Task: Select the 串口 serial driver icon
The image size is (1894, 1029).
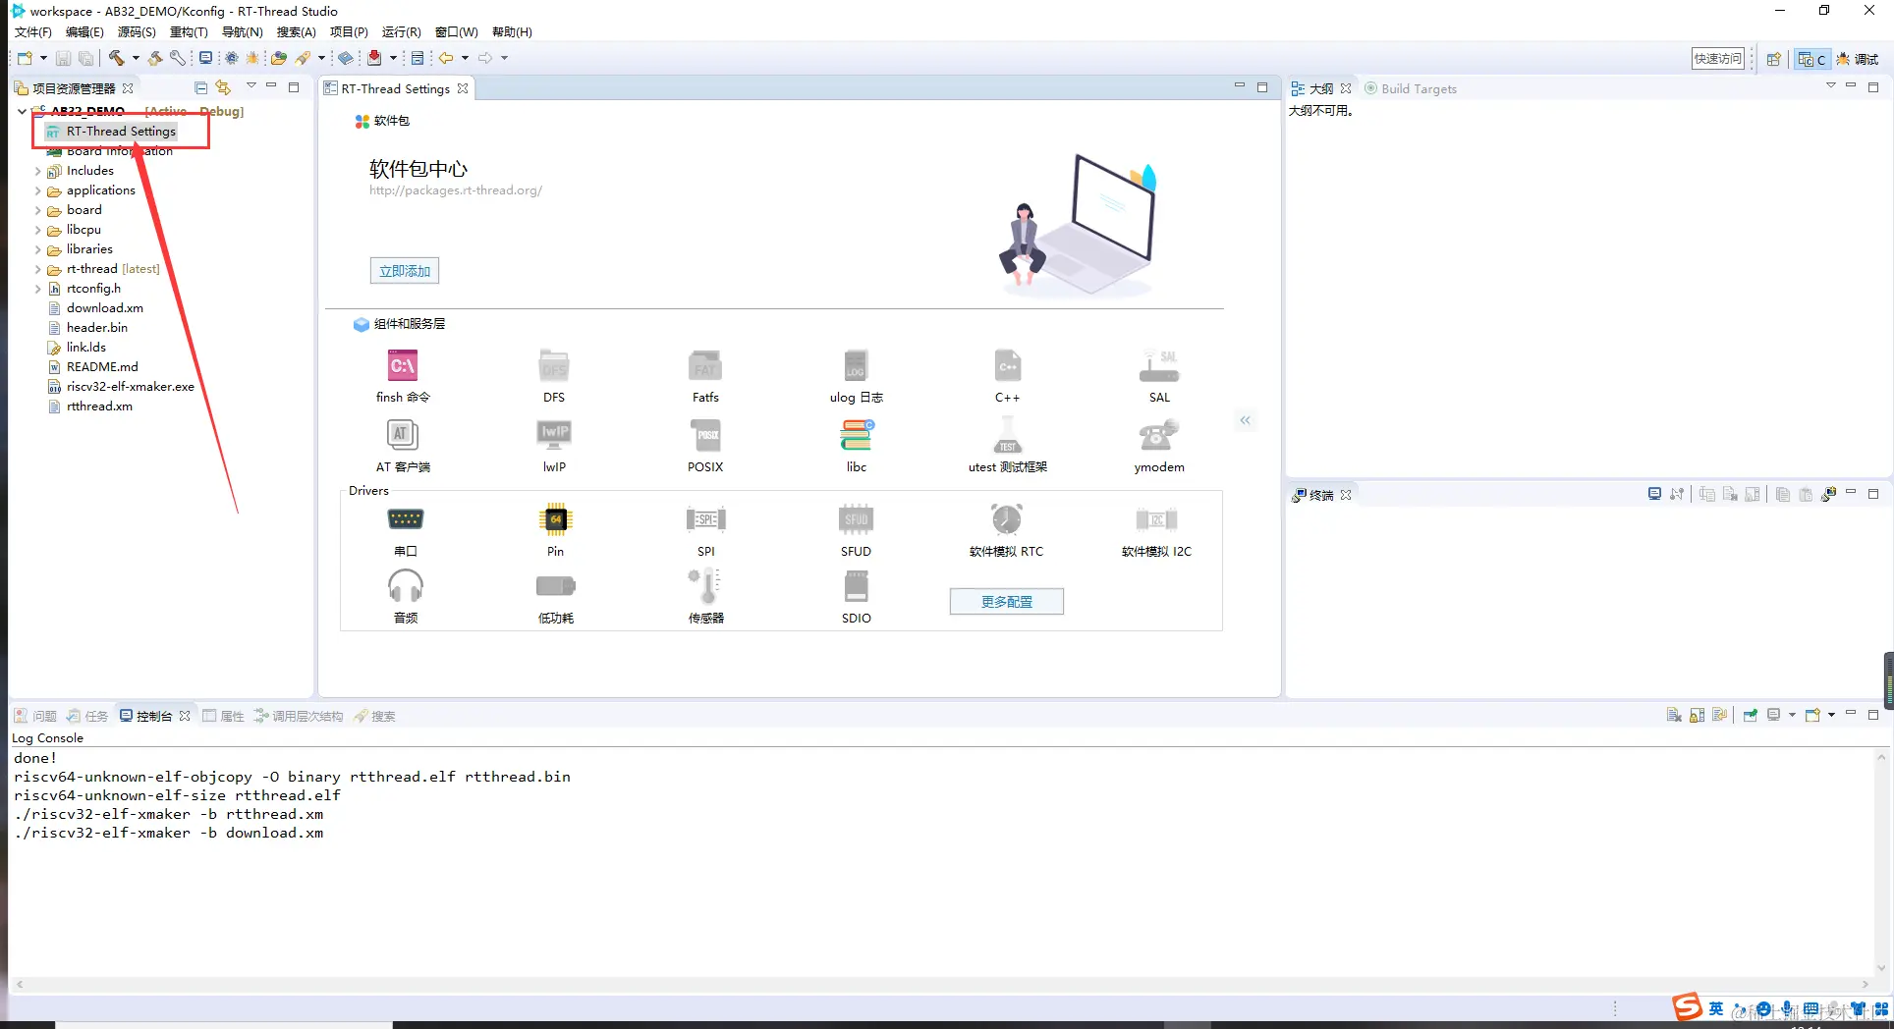Action: click(x=405, y=518)
